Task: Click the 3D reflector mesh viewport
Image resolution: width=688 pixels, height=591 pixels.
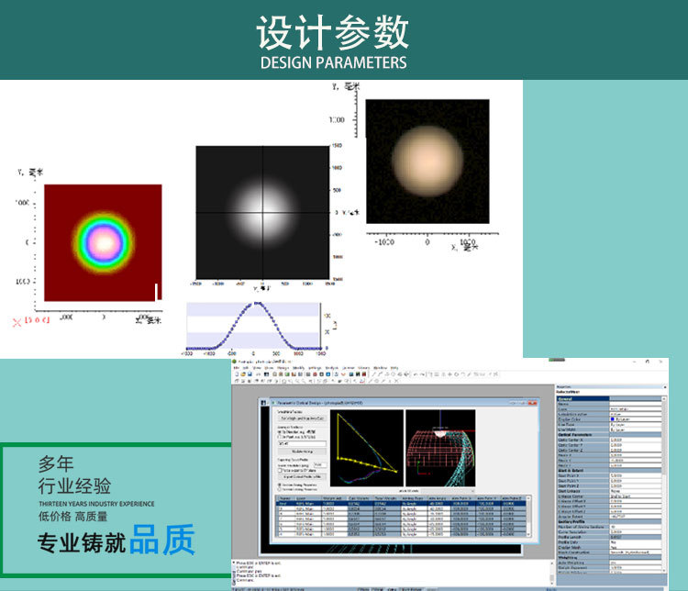Action: pos(440,448)
